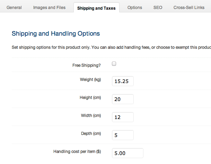211x164 pixels.
Task: Switch to Images and Files tab
Action: point(50,8)
